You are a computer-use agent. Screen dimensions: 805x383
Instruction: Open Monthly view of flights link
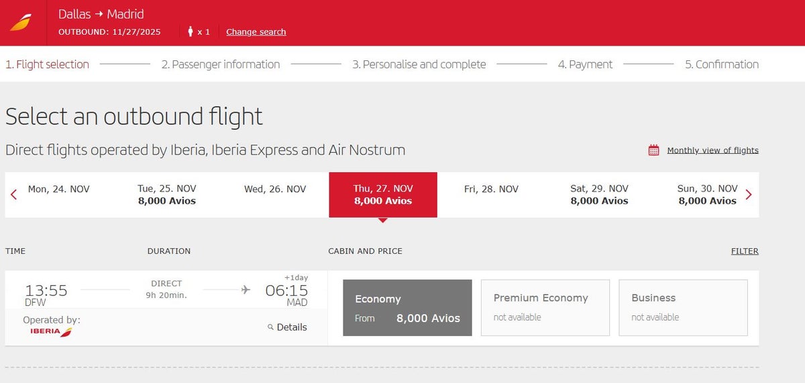pos(712,151)
